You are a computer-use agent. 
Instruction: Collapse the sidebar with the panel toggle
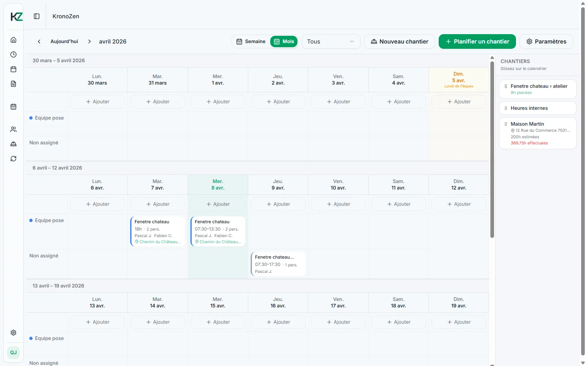coord(37,16)
